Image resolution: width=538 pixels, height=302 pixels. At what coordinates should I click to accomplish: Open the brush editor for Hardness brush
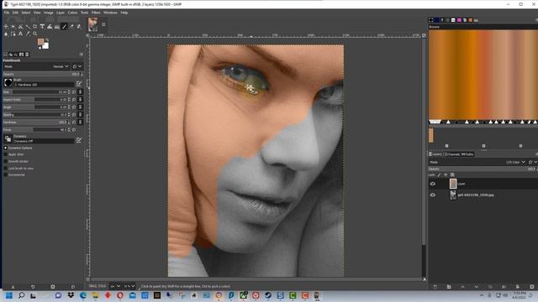[x=79, y=83]
